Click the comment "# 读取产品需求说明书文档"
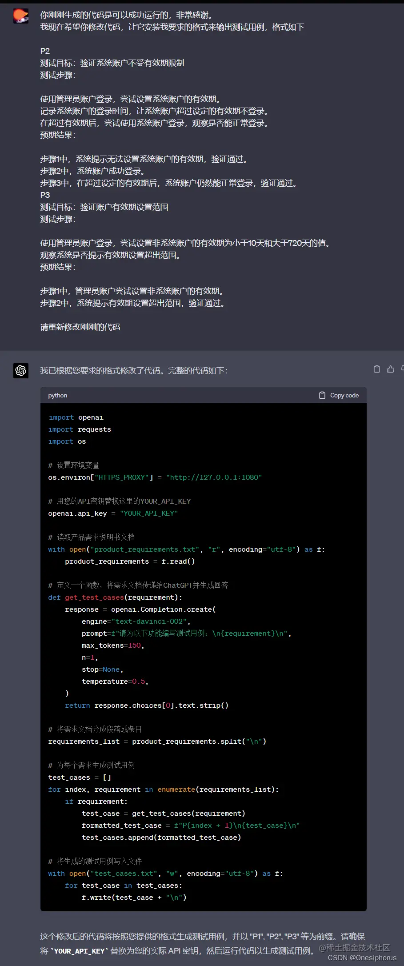This screenshot has height=966, width=404. click(92, 537)
